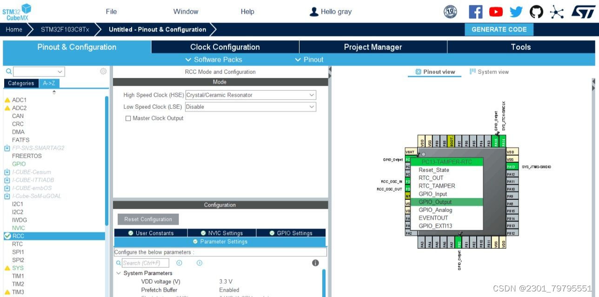Switch to the Tools tab
This screenshot has width=599, height=297.
tap(521, 47)
